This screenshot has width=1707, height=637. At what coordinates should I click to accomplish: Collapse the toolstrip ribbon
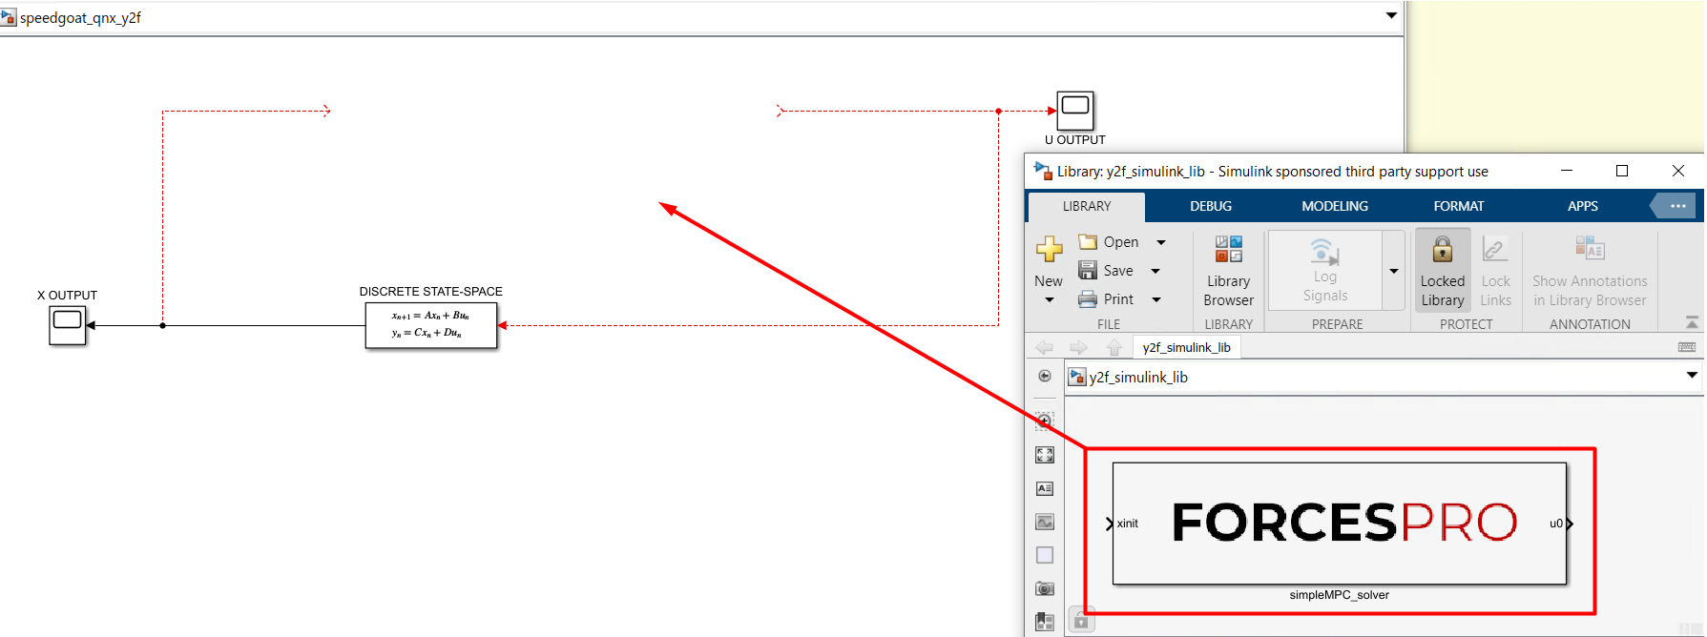(1691, 322)
